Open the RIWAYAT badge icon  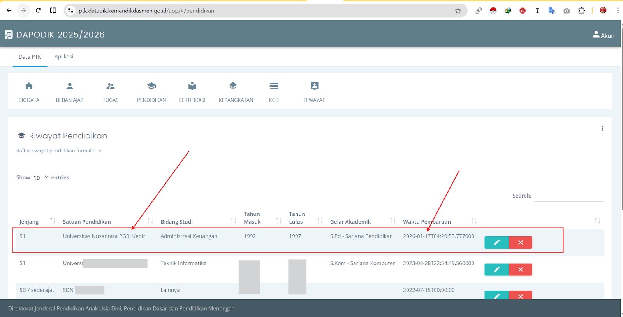[x=315, y=86]
